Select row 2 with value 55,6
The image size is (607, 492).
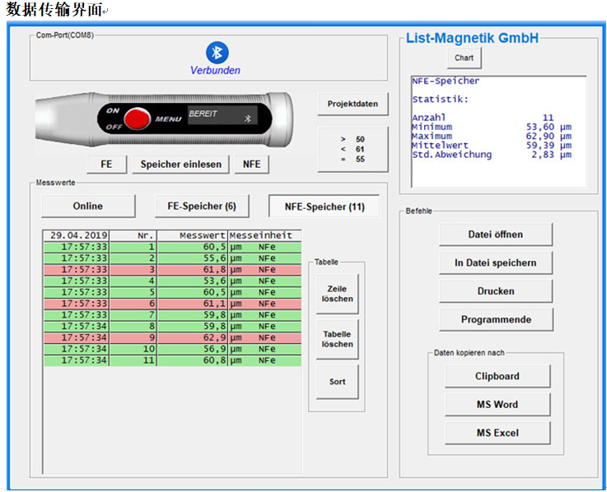(x=173, y=258)
